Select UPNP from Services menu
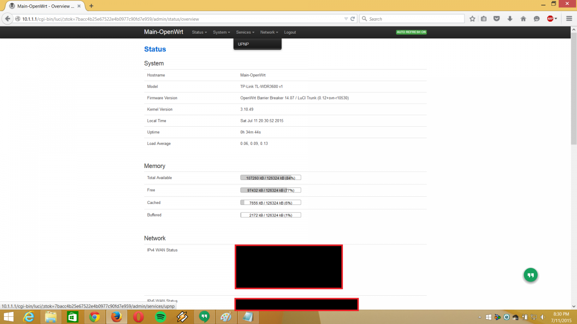577x324 pixels. click(243, 44)
